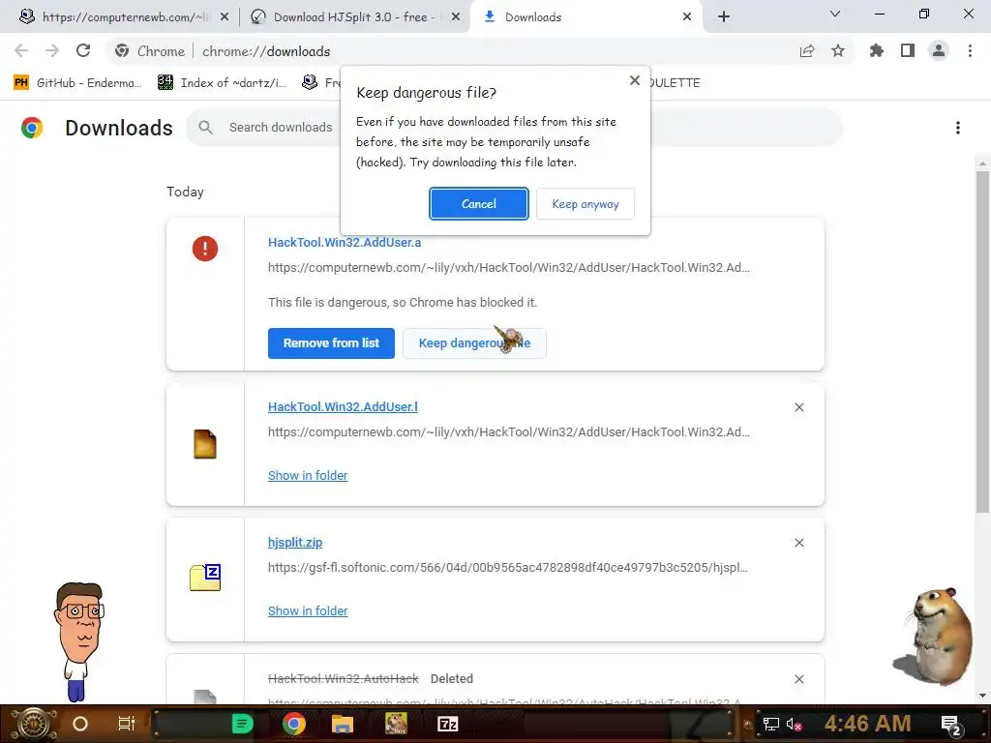Viewport: 991px width, 743px height.
Task: Show HackTool.Win32.AddUser.l in folder
Action: [308, 475]
